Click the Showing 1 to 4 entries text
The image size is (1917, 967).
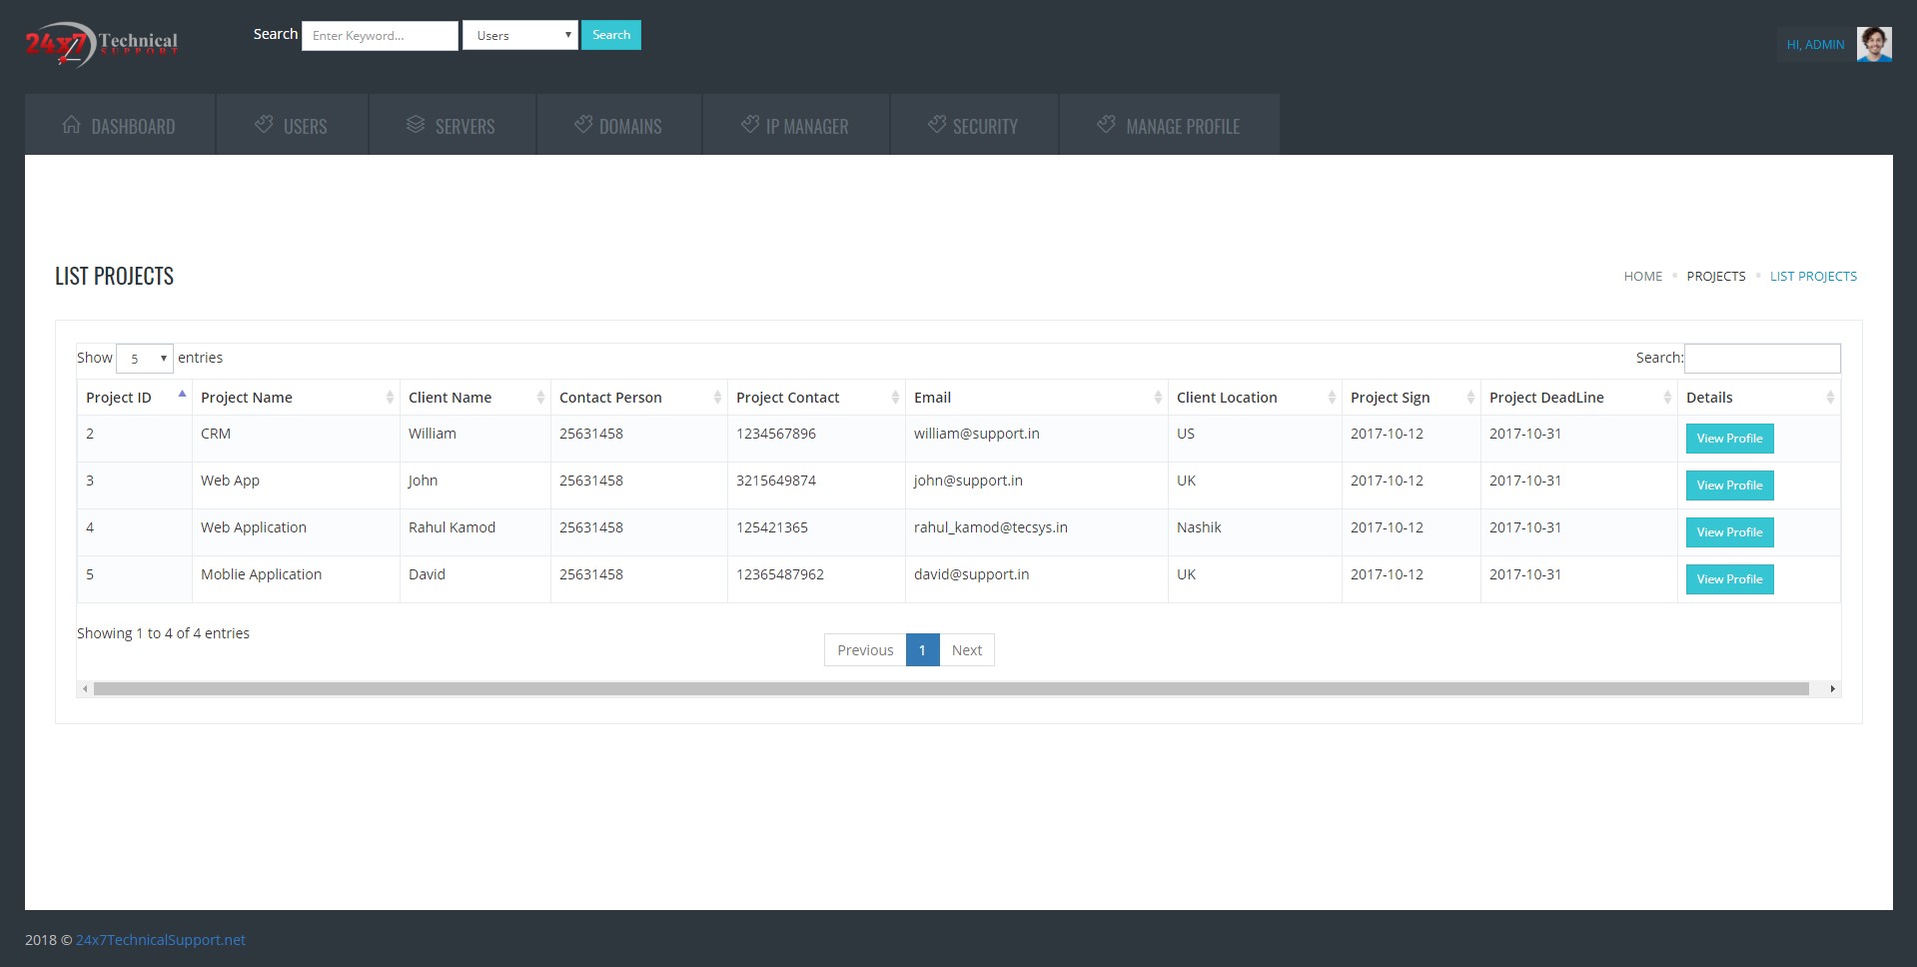tap(163, 633)
